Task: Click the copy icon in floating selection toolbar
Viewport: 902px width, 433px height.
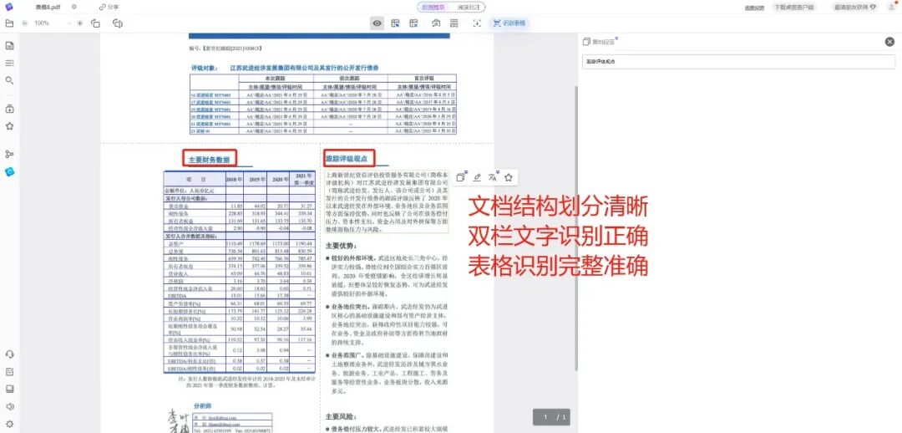Action: tap(461, 177)
